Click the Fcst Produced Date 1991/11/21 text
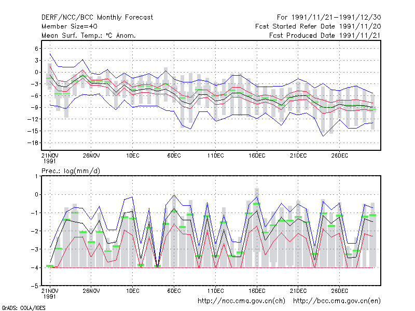This screenshot has width=415, height=311. point(325,36)
